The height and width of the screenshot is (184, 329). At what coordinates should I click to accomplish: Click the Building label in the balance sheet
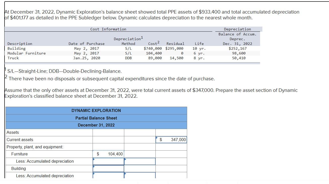coord(18,168)
